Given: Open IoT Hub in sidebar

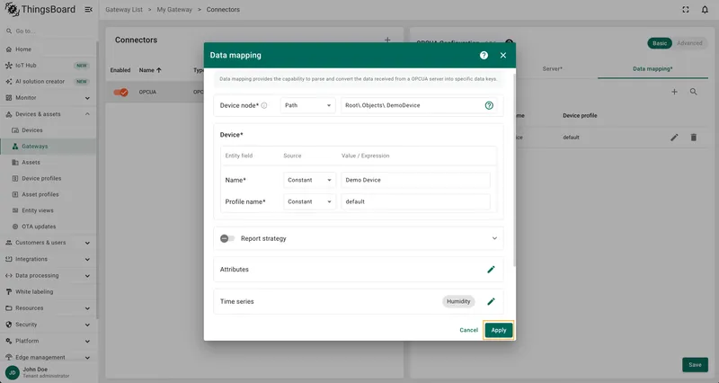Looking at the screenshot, I should click(49, 66).
